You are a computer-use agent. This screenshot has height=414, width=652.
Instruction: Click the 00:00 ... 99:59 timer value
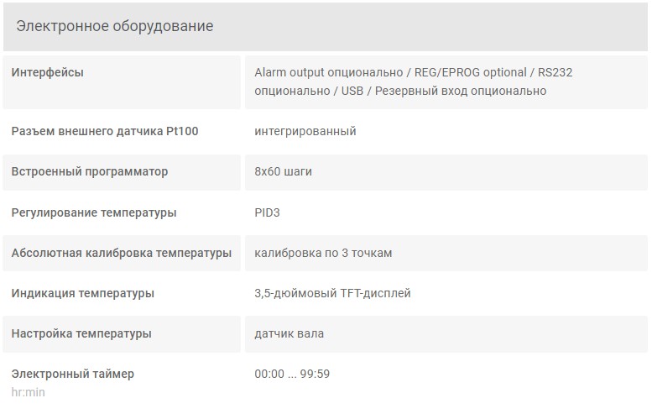(x=292, y=374)
